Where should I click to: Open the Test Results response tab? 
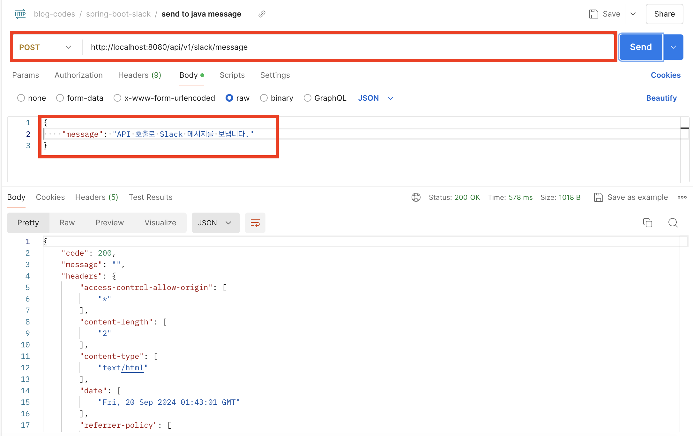(x=150, y=197)
